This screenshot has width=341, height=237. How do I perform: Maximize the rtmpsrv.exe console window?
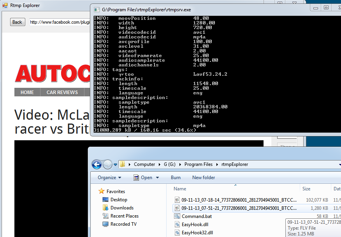point(326,8)
